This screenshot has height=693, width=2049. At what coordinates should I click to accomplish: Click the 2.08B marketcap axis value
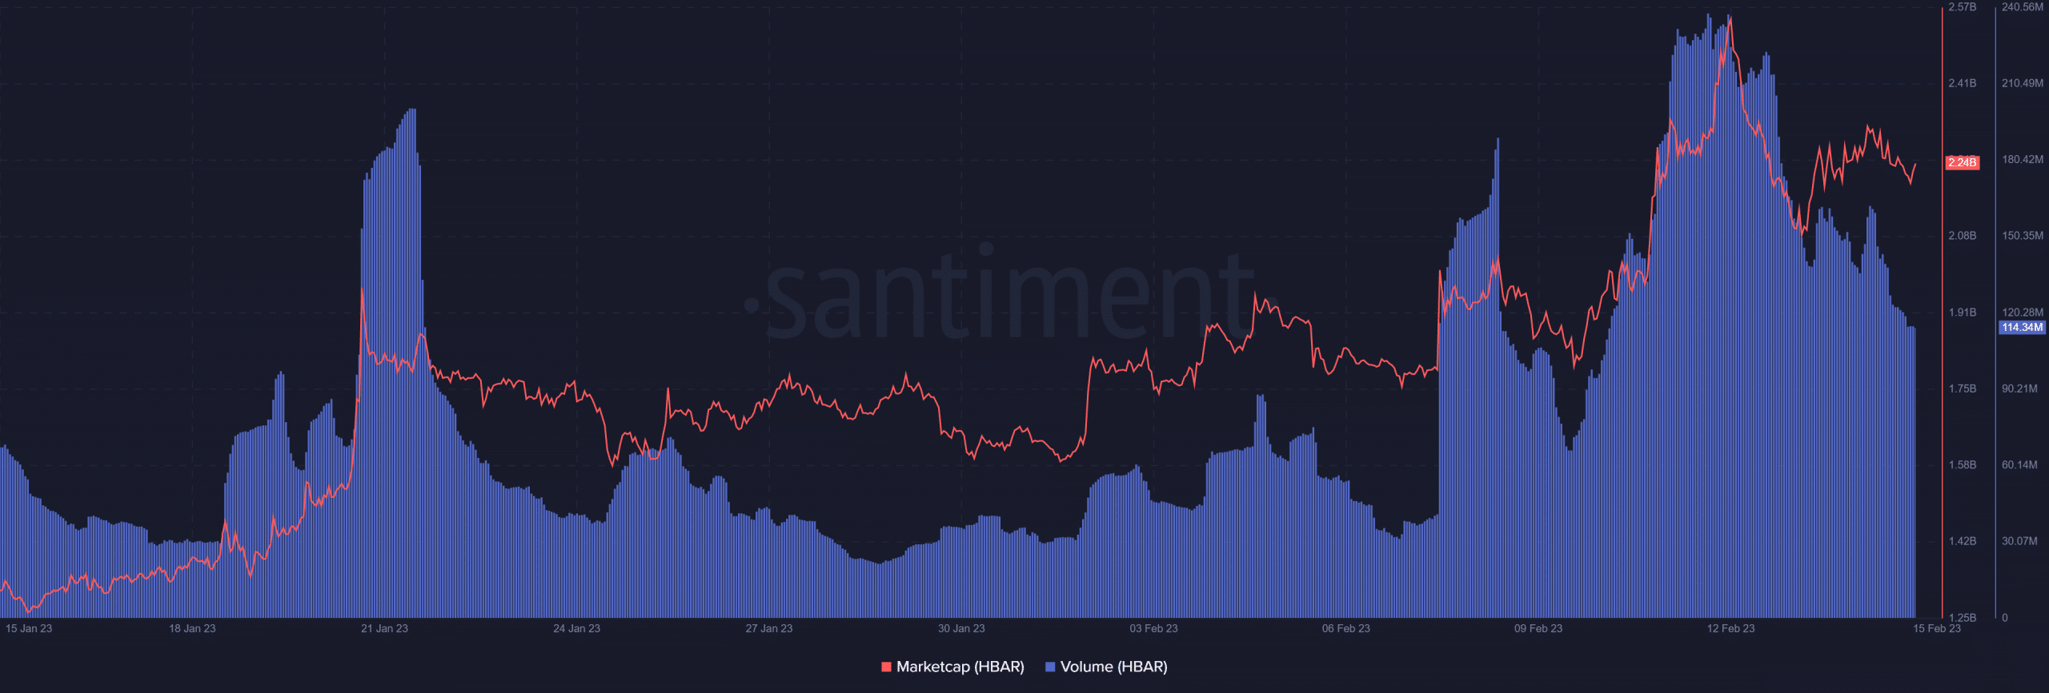tap(1962, 236)
